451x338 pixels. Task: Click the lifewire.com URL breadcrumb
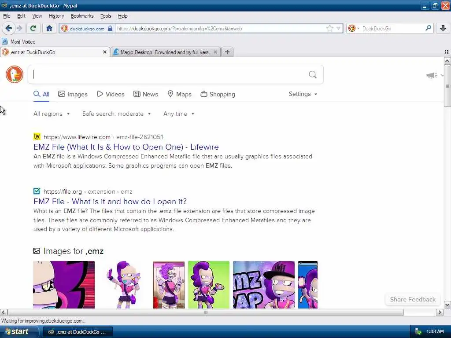click(x=103, y=137)
